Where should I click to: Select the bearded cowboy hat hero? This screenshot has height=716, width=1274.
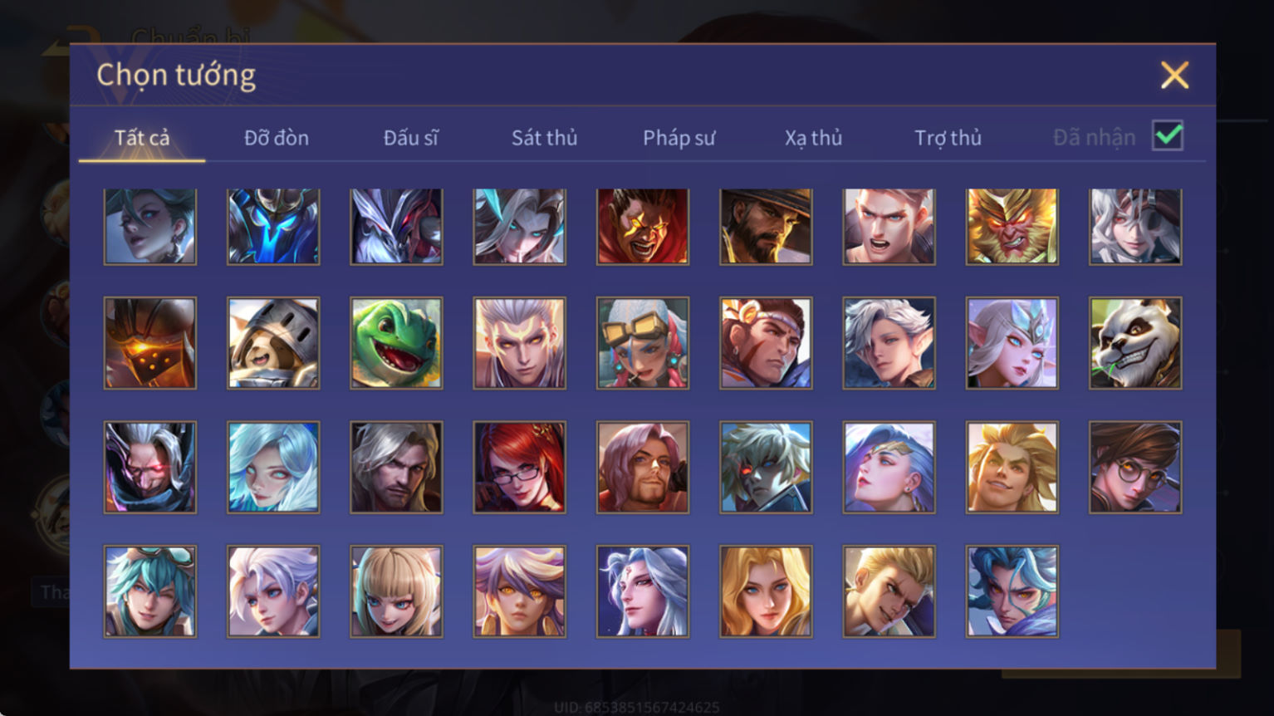[766, 226]
